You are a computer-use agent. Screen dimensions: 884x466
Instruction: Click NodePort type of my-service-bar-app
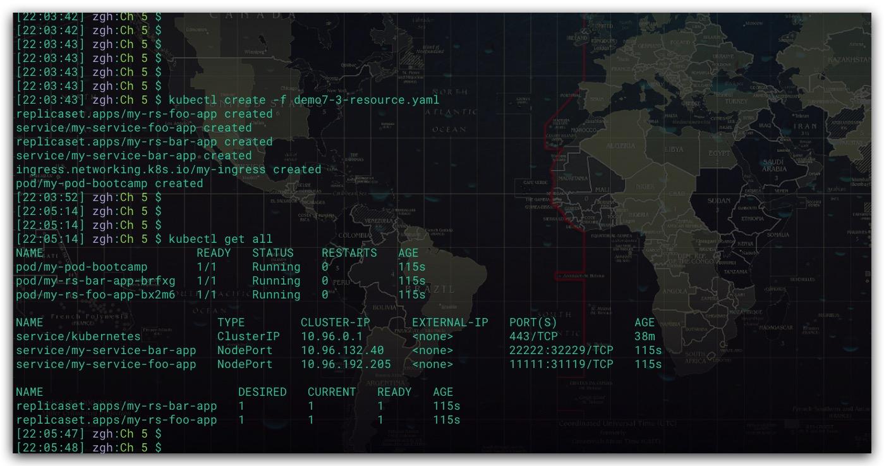tap(245, 350)
